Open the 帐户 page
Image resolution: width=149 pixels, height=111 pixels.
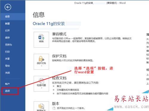13,84
